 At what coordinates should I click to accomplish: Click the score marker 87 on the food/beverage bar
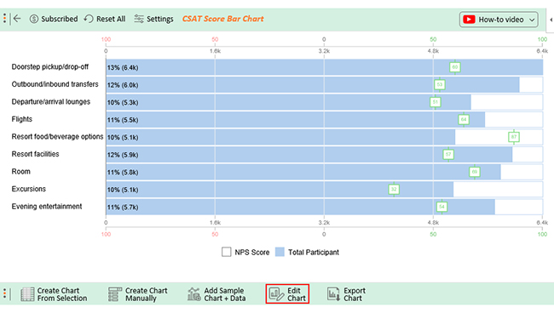[x=514, y=137]
